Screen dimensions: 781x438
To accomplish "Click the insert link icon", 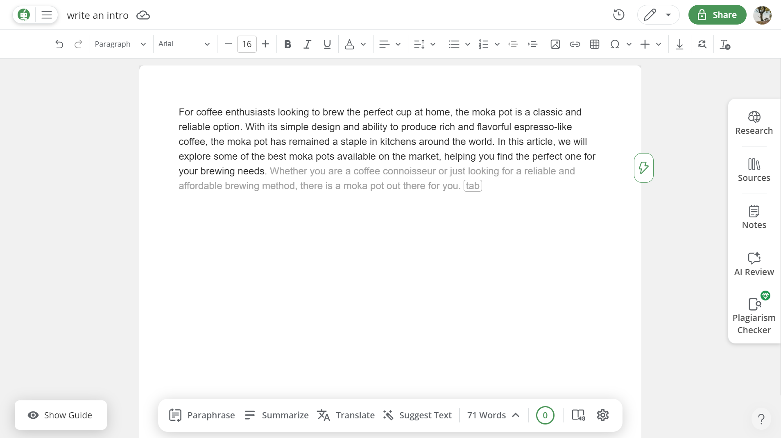I will click(x=575, y=44).
